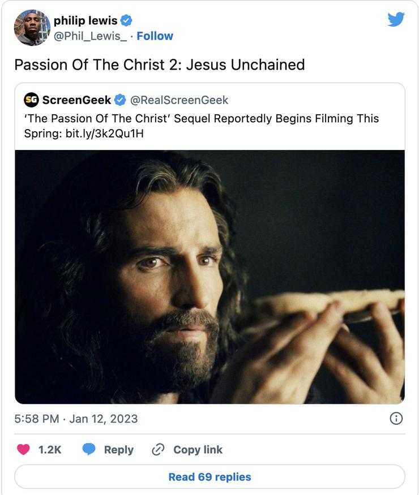
Task: Open the @Phil_Lewis_ handle link
Action: click(x=91, y=36)
